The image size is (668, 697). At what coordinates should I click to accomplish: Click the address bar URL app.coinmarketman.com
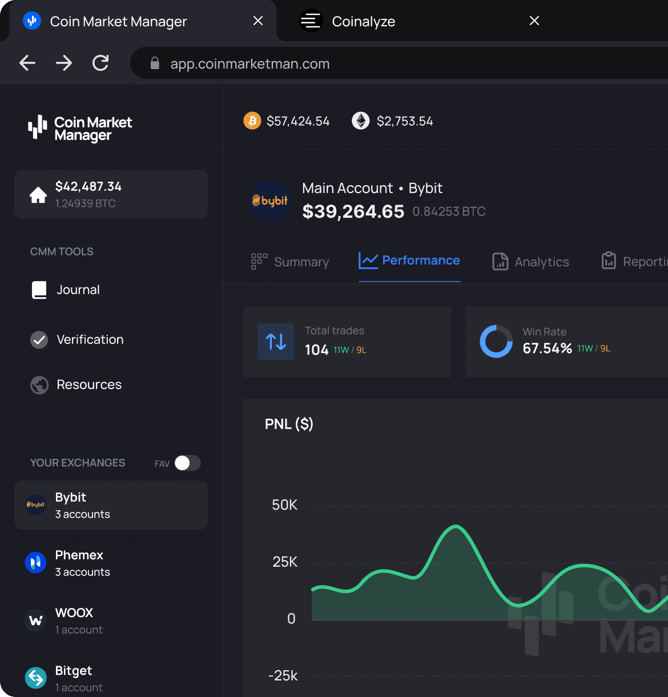click(250, 63)
